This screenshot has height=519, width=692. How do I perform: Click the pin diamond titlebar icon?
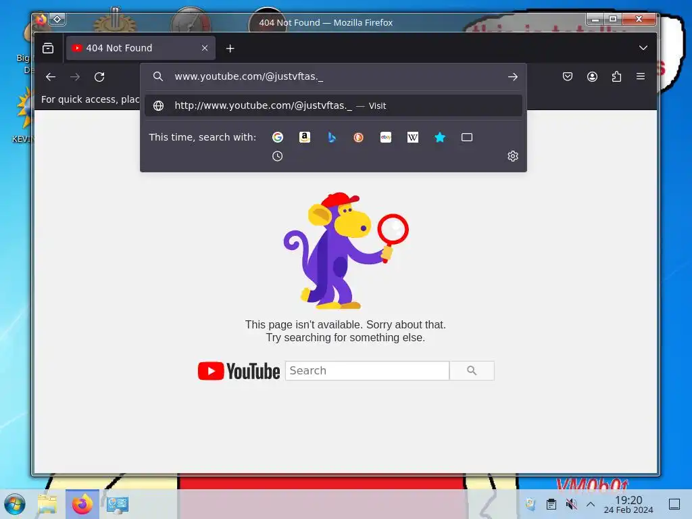coord(57,19)
